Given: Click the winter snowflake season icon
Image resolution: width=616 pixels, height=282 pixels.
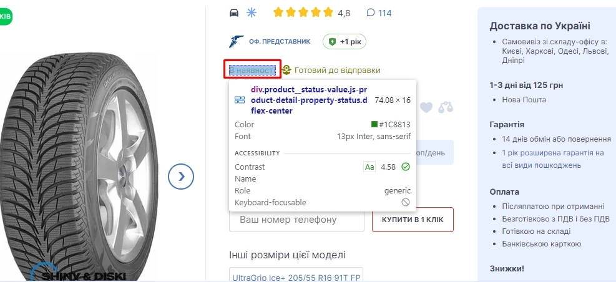Looking at the screenshot, I should 251,13.
